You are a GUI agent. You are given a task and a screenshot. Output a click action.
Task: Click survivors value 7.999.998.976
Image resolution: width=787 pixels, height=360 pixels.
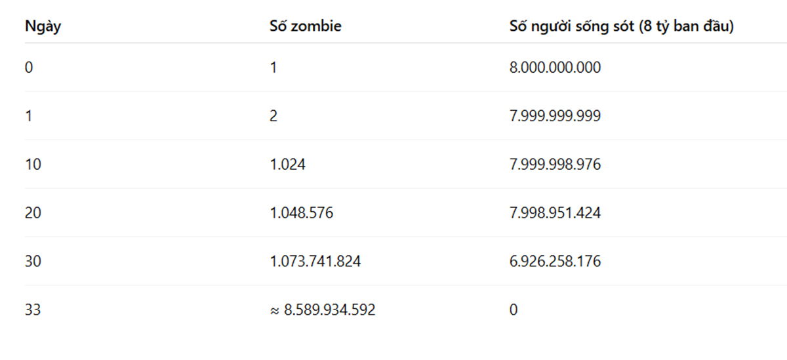(x=555, y=165)
